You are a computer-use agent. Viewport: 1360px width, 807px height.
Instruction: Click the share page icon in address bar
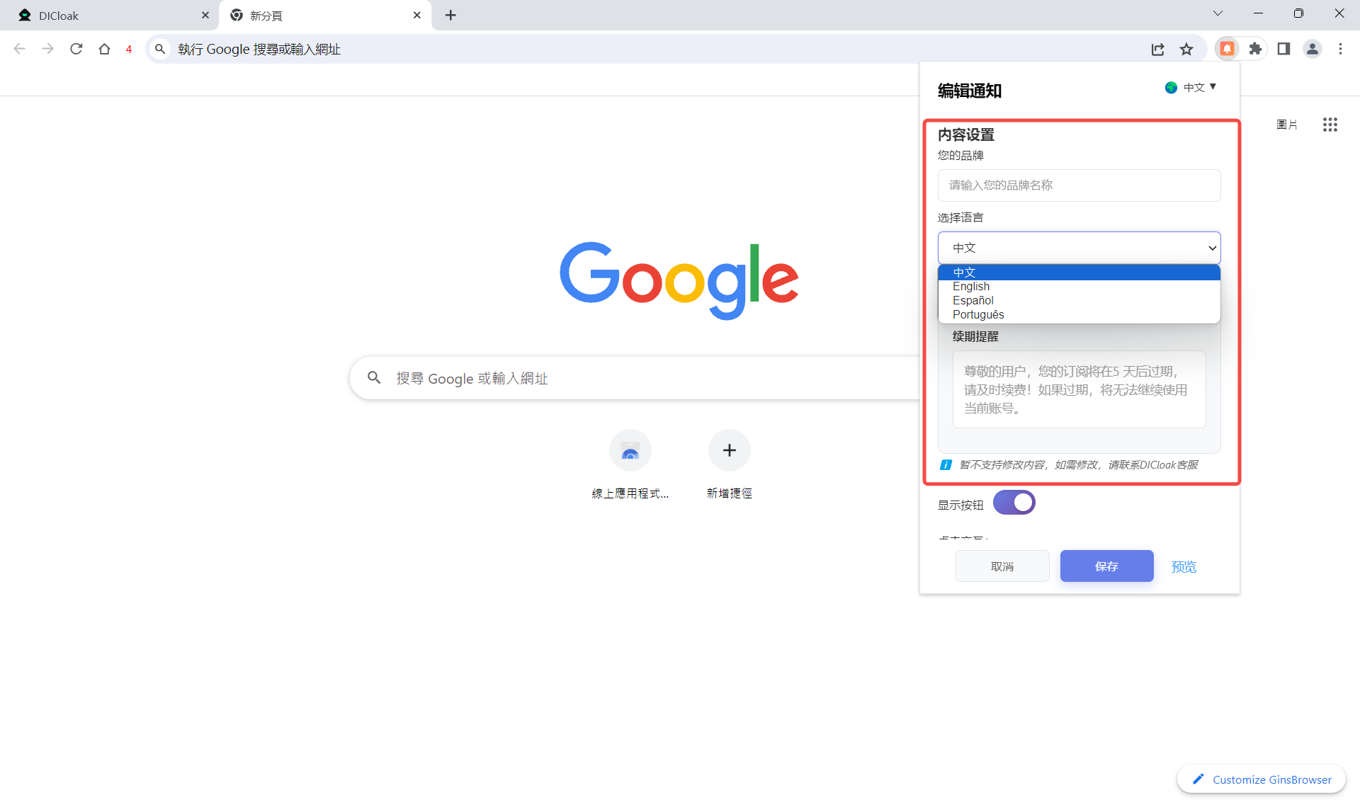pos(1157,49)
